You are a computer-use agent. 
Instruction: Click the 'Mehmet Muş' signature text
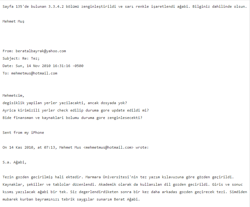13,21
